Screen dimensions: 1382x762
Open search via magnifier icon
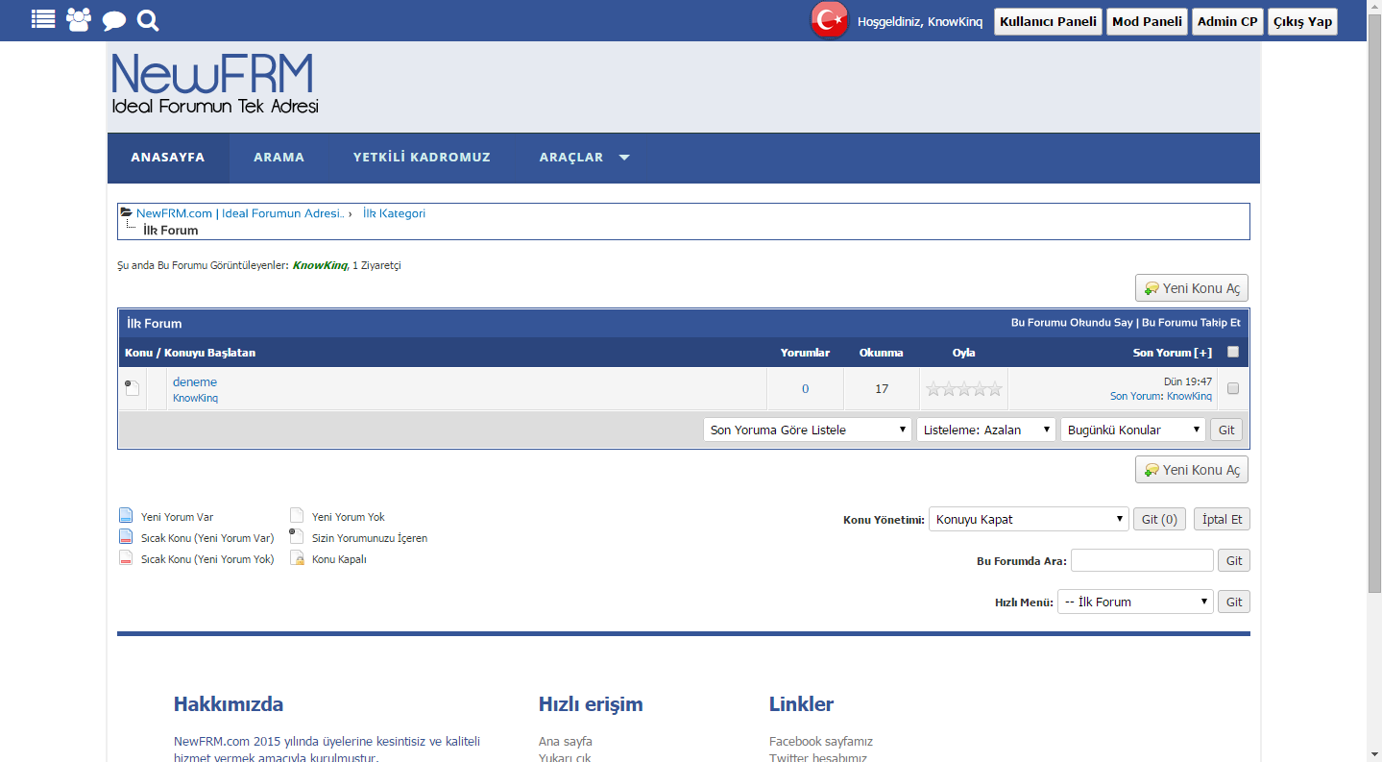(148, 20)
